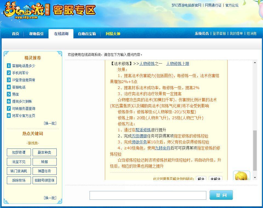The height and width of the screenshot is (208, 263).
Task: Switch to the 自助百宝箱 tab
Action: [x=87, y=34]
